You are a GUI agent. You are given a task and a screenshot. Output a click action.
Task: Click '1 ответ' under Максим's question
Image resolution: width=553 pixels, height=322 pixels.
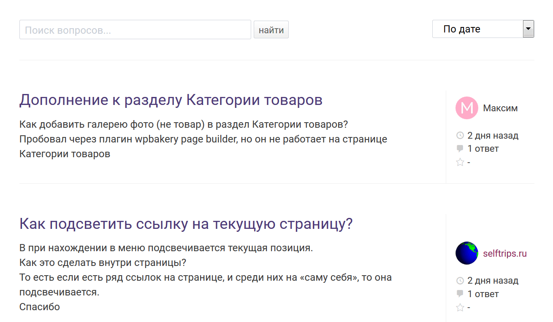click(483, 149)
